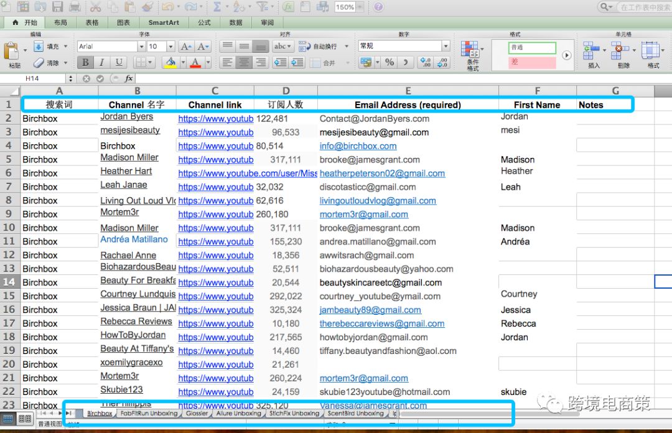The height and width of the screenshot is (433, 672).
Task: Click the Save icon in the toolbar
Action: pyautogui.click(x=57, y=7)
